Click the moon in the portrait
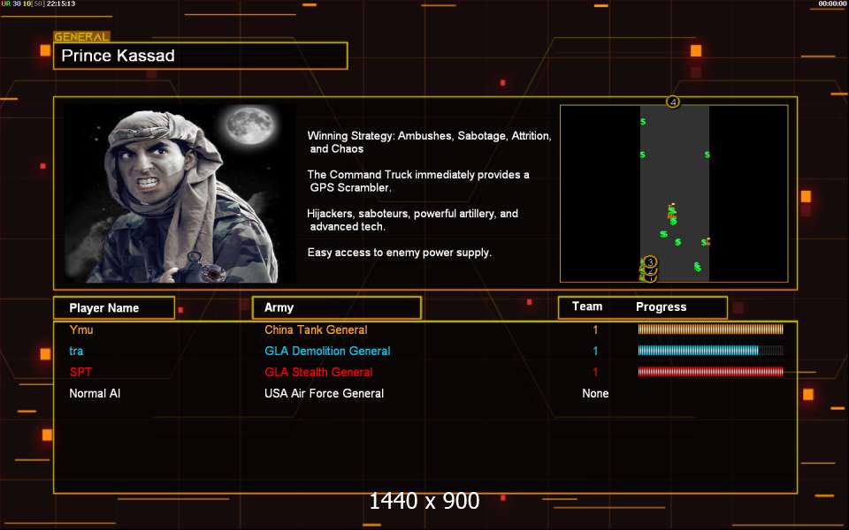The image size is (849, 530). click(249, 125)
